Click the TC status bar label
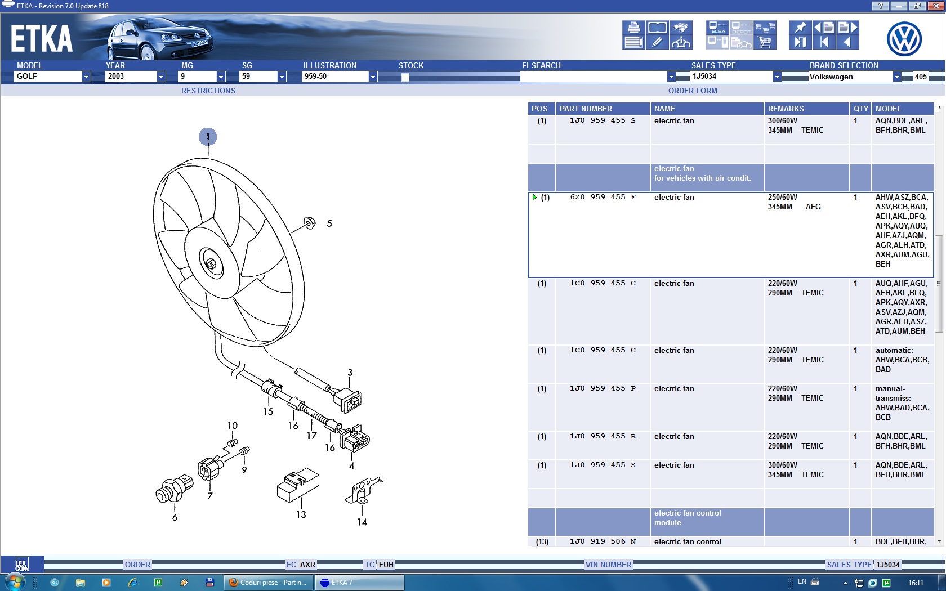The height and width of the screenshot is (591, 946). [x=369, y=565]
